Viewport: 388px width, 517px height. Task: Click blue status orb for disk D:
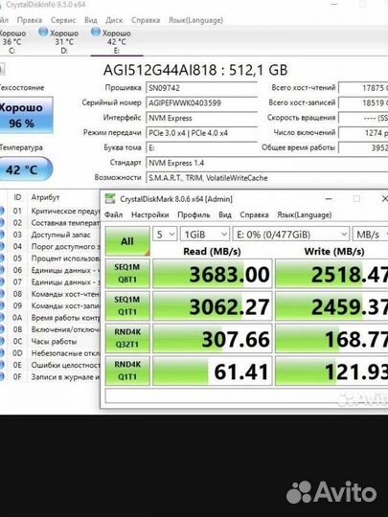(43, 32)
